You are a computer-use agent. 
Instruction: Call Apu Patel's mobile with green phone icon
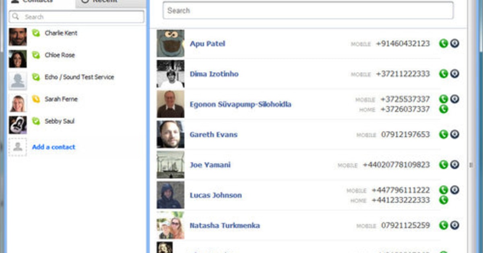443,43
